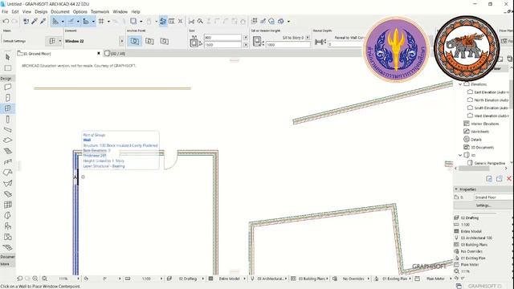Activate the Pick Up Parameters eyedropper
The height and width of the screenshot is (289, 514).
pyautogui.click(x=35, y=22)
